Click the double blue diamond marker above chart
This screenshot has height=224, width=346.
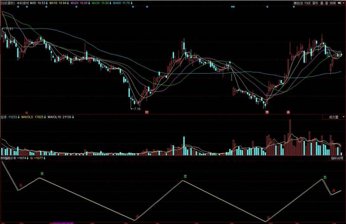pos(233,6)
